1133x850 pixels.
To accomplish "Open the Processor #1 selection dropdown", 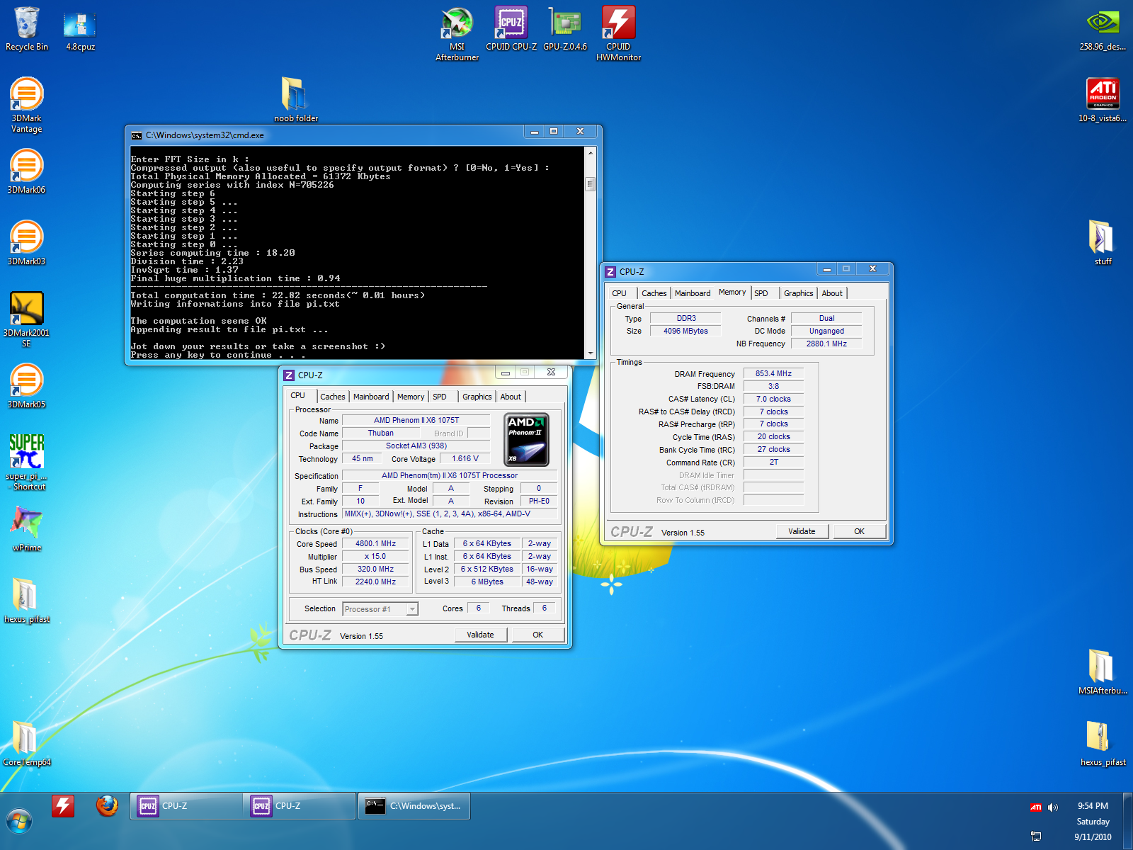I will [x=380, y=609].
